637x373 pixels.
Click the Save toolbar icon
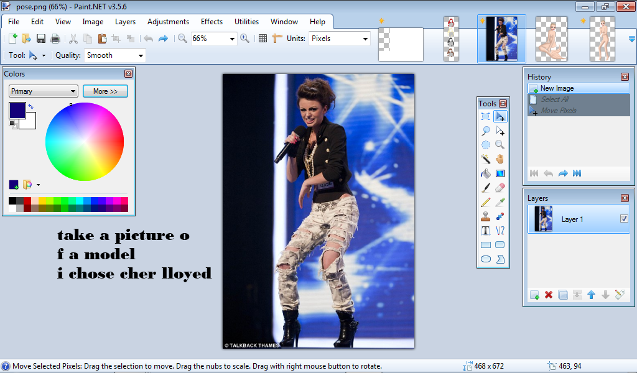(40, 39)
